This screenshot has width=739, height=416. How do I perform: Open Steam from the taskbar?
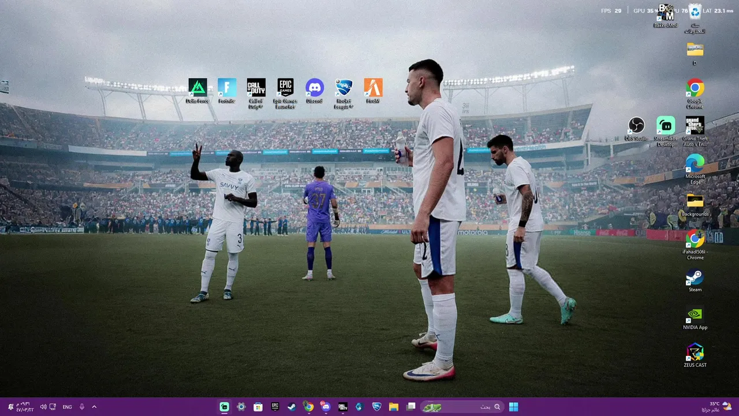coord(292,407)
